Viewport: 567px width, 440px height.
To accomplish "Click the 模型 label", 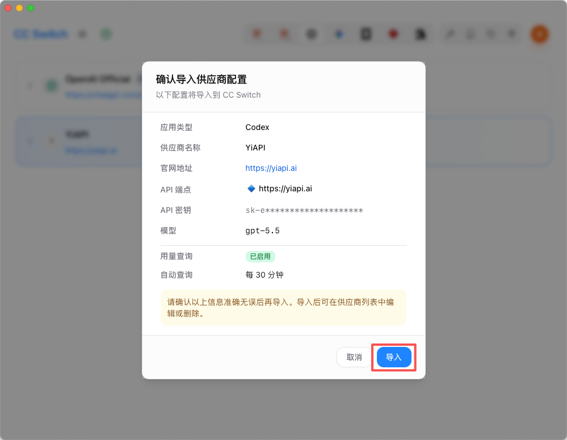I will click(168, 231).
